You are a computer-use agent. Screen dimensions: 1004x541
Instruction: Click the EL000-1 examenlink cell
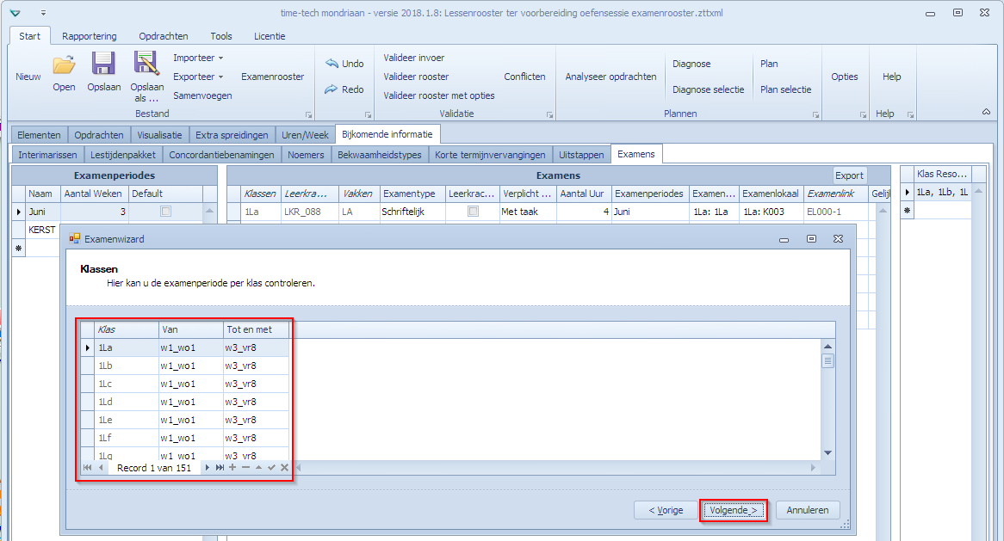[x=835, y=211]
